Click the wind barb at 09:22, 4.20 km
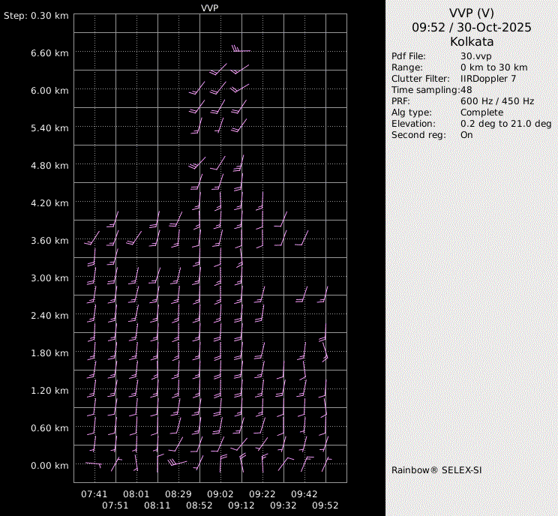The height and width of the screenshot is (516, 558). pos(261,201)
